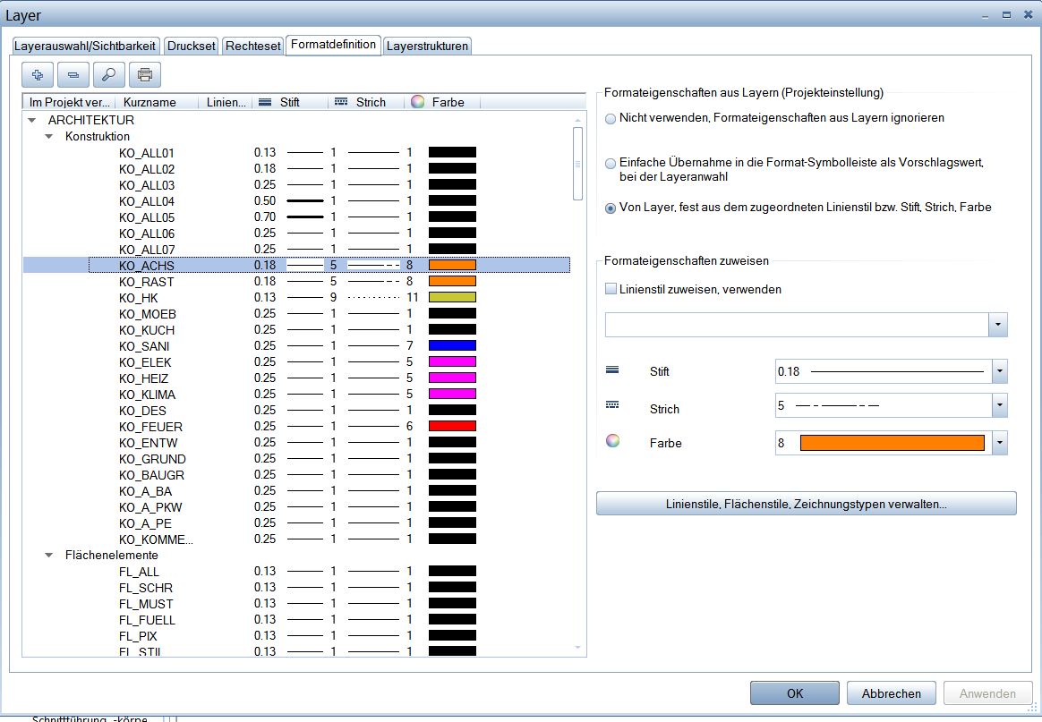1042x722 pixels.
Task: Select the KO_SANI layer row
Action: [144, 346]
